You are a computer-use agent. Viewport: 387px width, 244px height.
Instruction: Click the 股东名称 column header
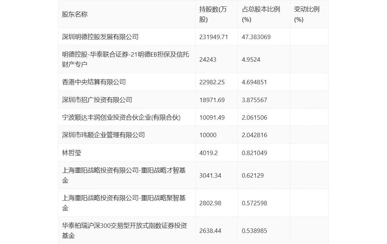pos(75,14)
